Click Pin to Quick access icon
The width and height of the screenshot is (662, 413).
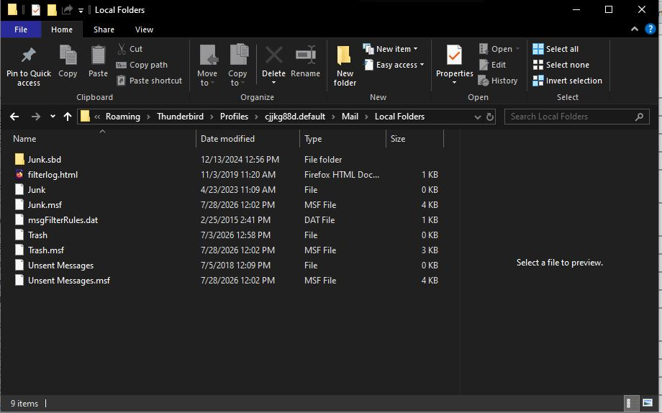[x=28, y=55]
